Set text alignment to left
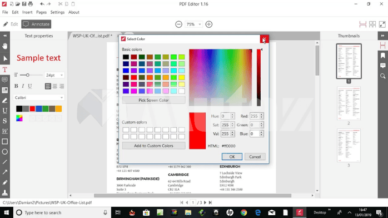Viewport: 388px width, 218px height. [x=48, y=86]
